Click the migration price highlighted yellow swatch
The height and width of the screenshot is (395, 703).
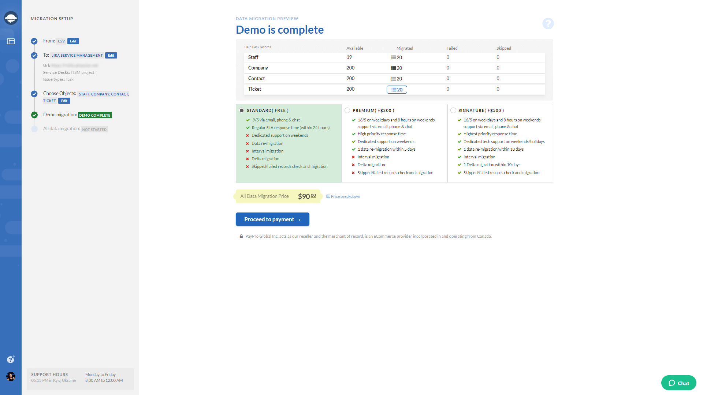[277, 196]
